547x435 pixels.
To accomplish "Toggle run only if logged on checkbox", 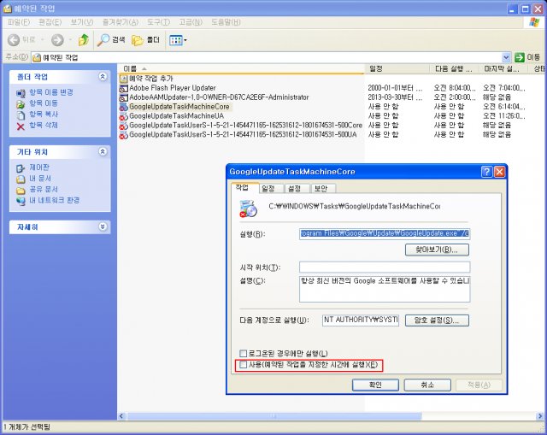I will click(x=243, y=353).
